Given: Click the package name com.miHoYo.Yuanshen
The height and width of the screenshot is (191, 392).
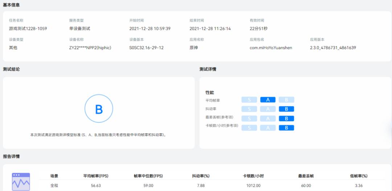Looking at the screenshot, I should point(271,48).
